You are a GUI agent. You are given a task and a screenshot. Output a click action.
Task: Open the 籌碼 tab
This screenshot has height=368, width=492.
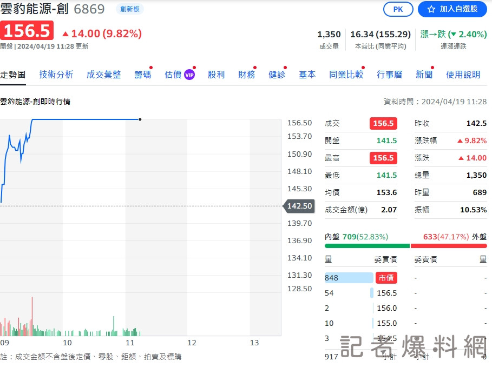[x=143, y=75]
